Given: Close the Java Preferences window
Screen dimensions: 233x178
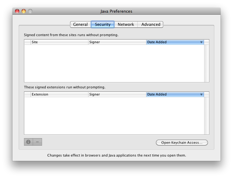Looking at the screenshot, I should [x=17, y=11].
